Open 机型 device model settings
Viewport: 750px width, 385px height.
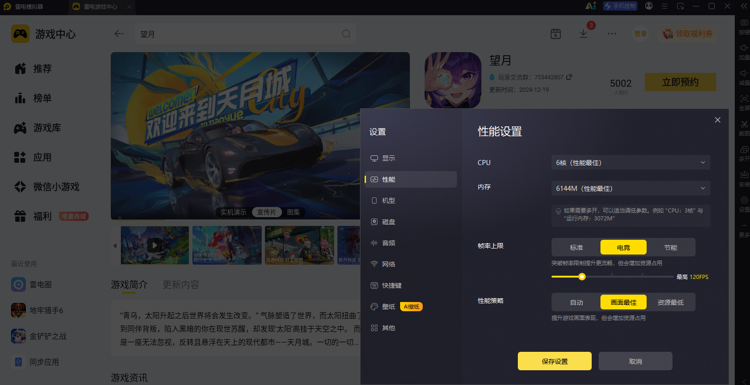411,201
